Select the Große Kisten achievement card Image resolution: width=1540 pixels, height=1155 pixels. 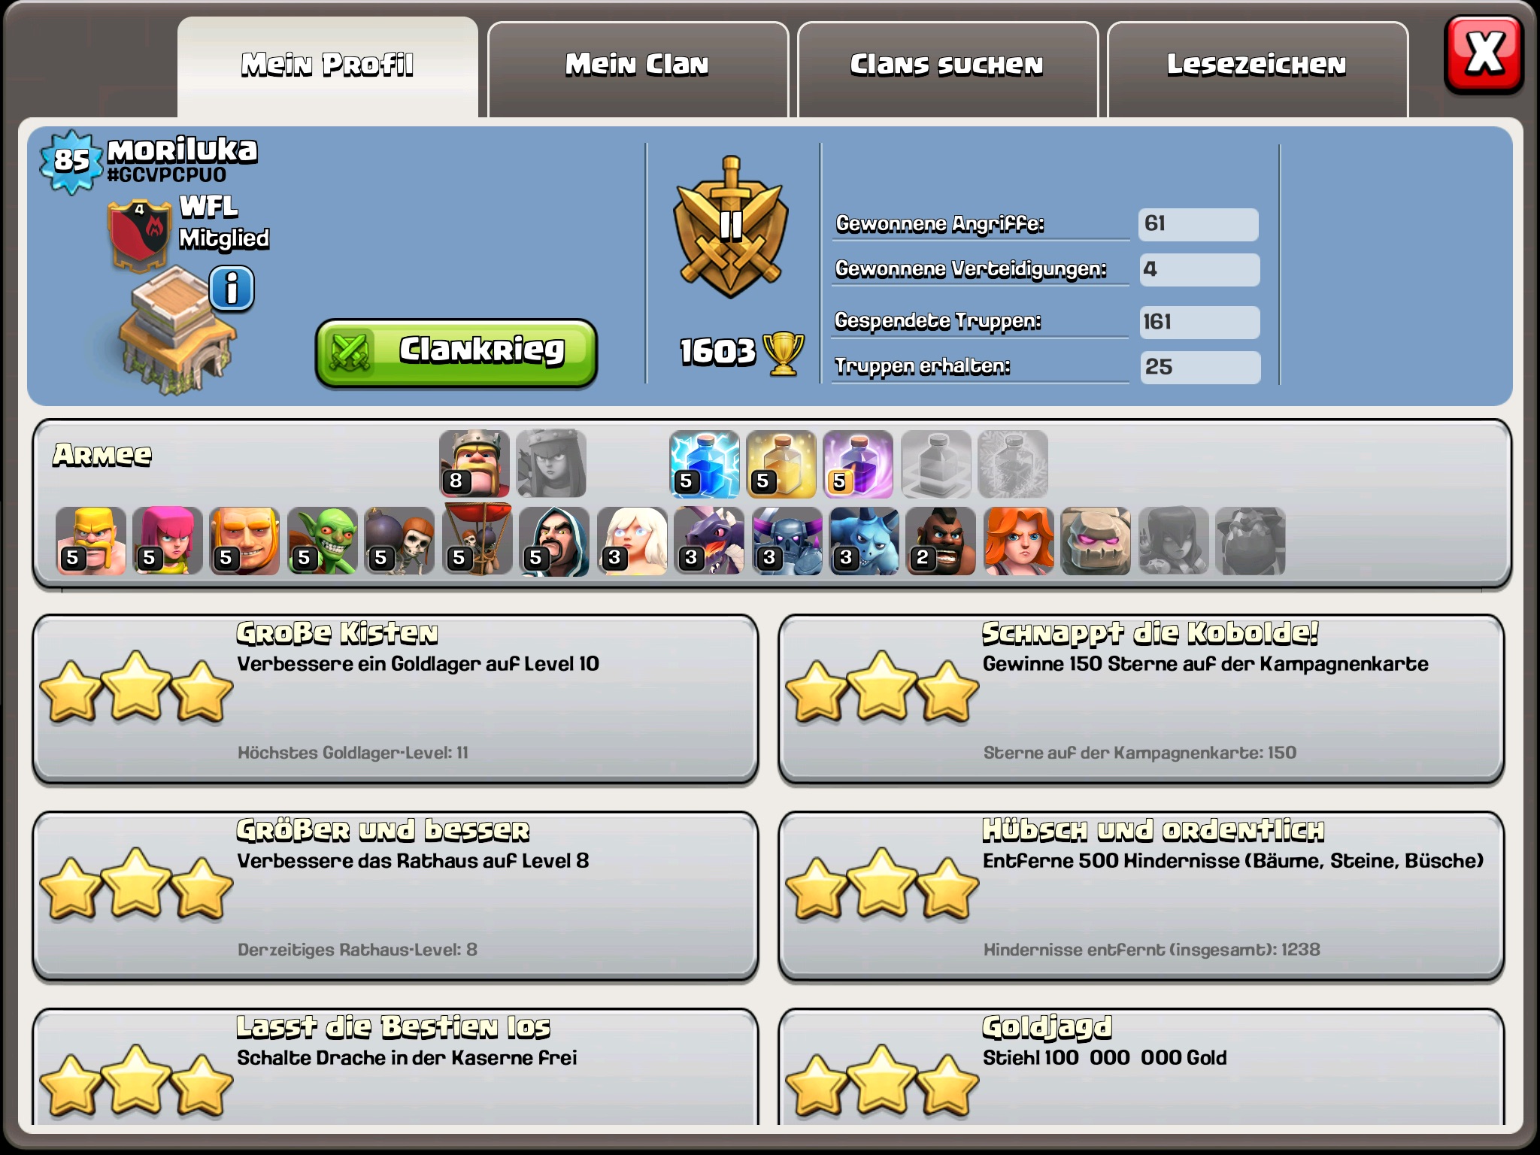396,699
